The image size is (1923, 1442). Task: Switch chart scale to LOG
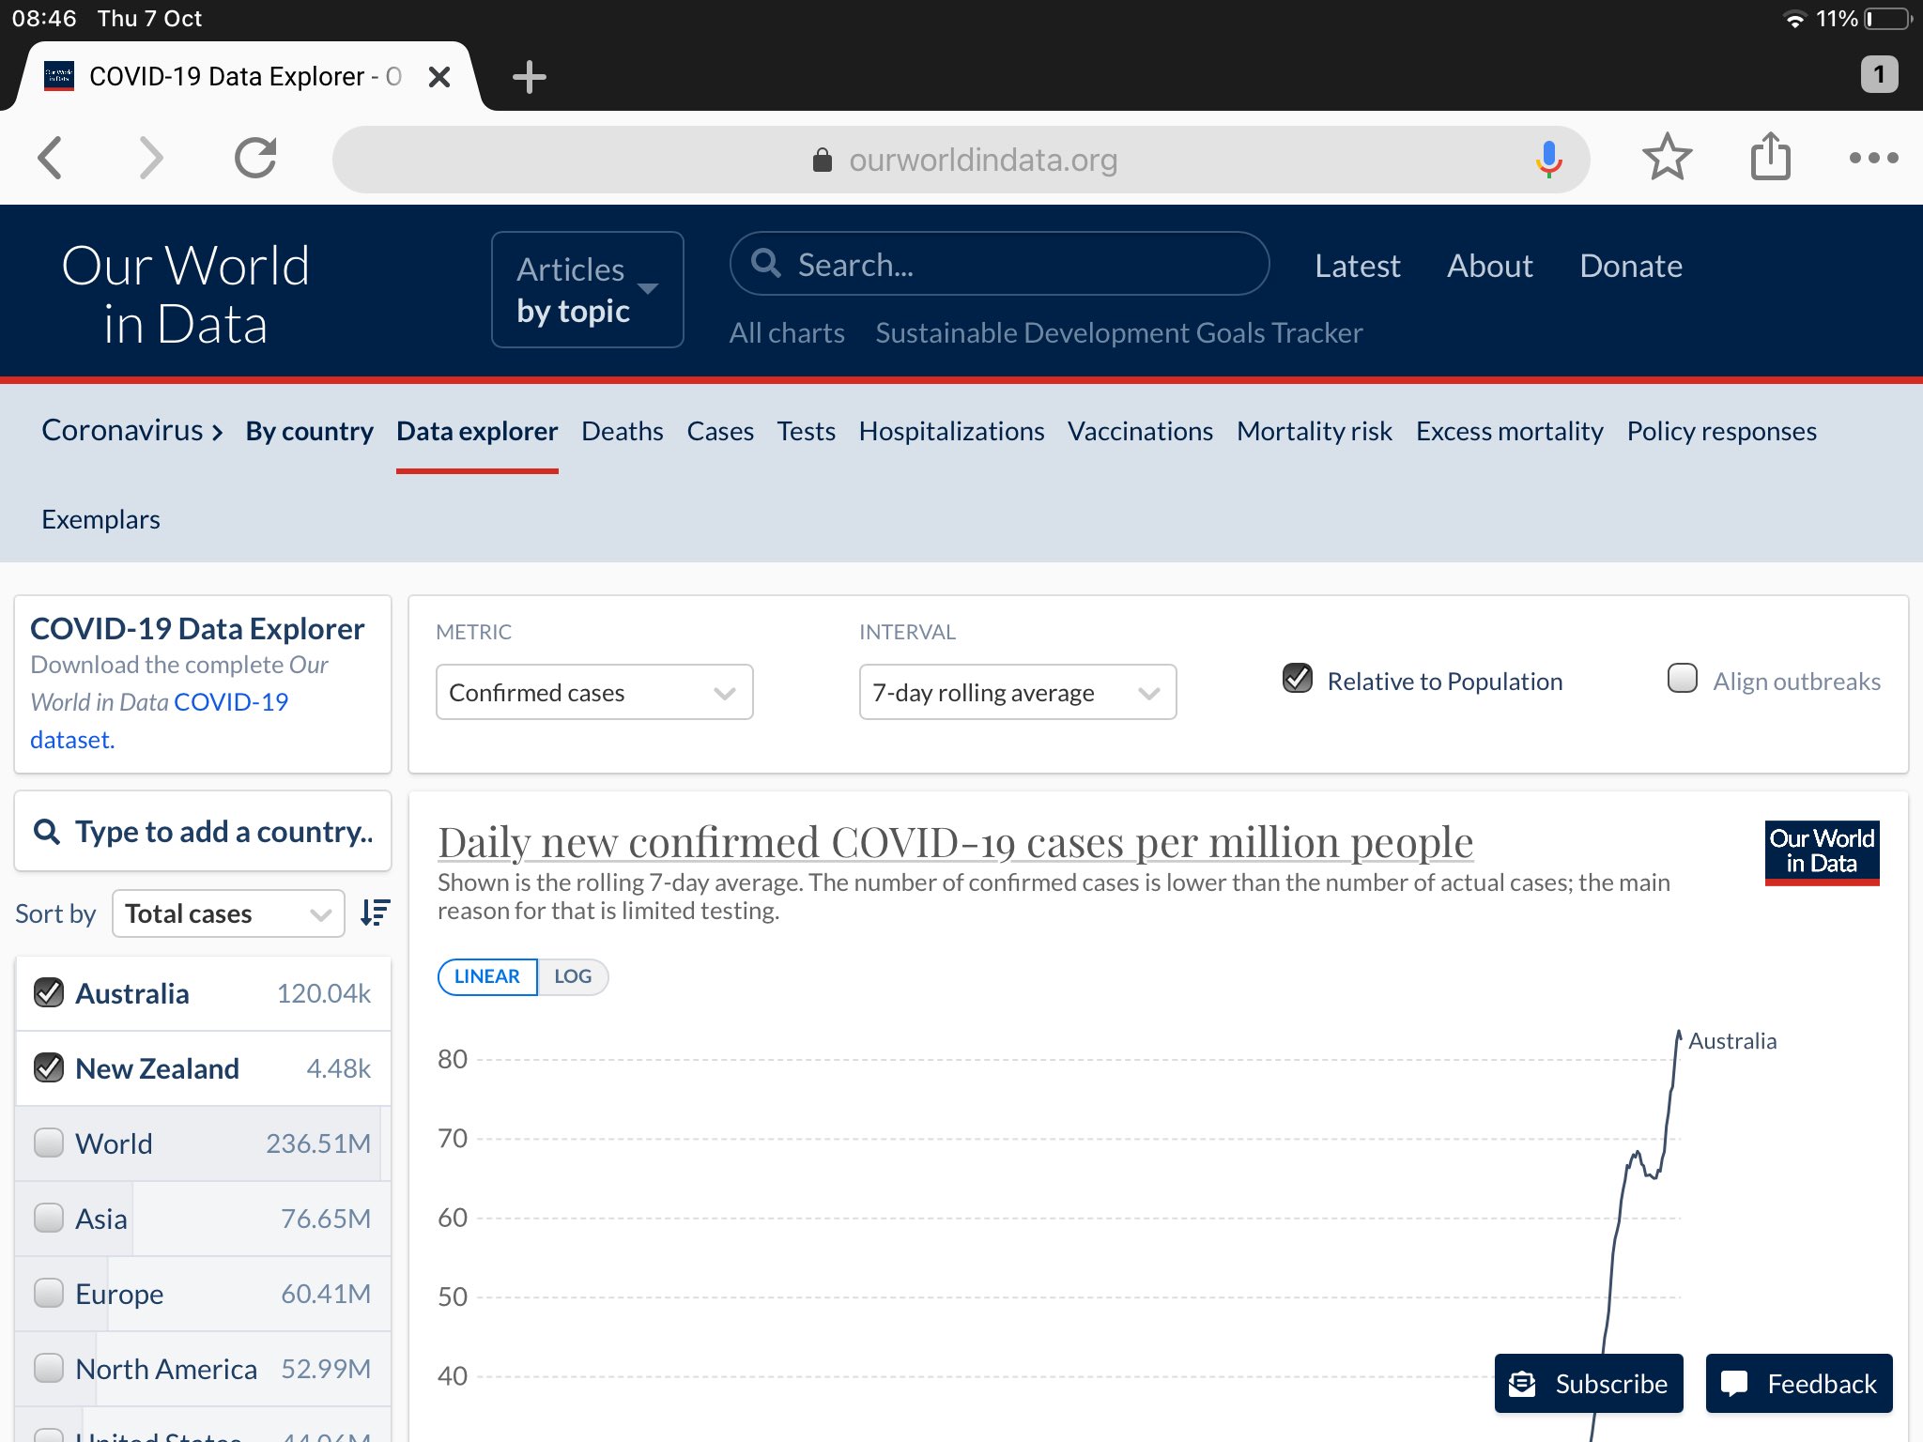(x=573, y=976)
